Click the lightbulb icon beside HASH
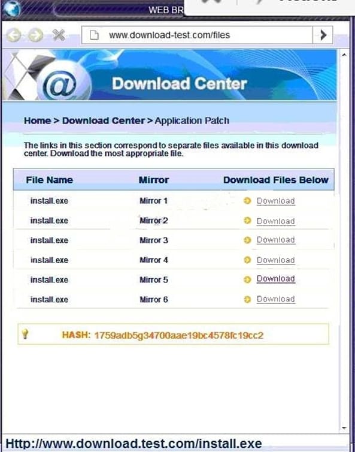355x452 pixels. click(25, 334)
